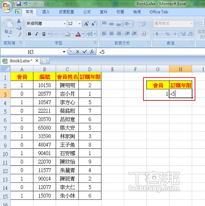The width and height of the screenshot is (205, 206).
Task: Save the workbook with the floppy disk icon
Action: click(x=19, y=4)
